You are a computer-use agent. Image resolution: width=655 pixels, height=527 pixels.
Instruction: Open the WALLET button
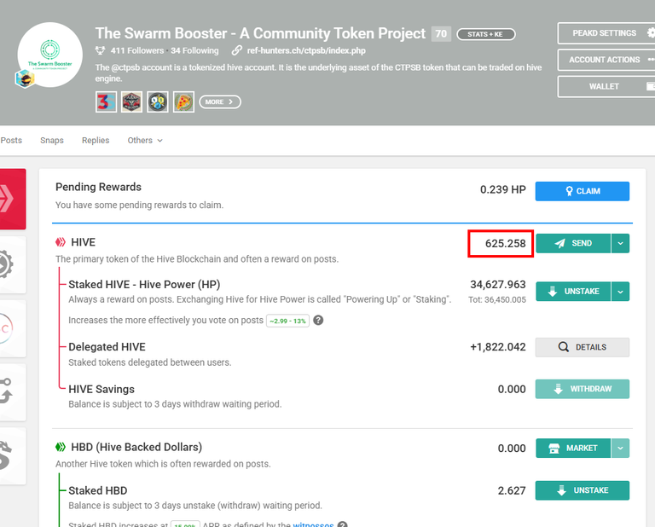coord(606,86)
